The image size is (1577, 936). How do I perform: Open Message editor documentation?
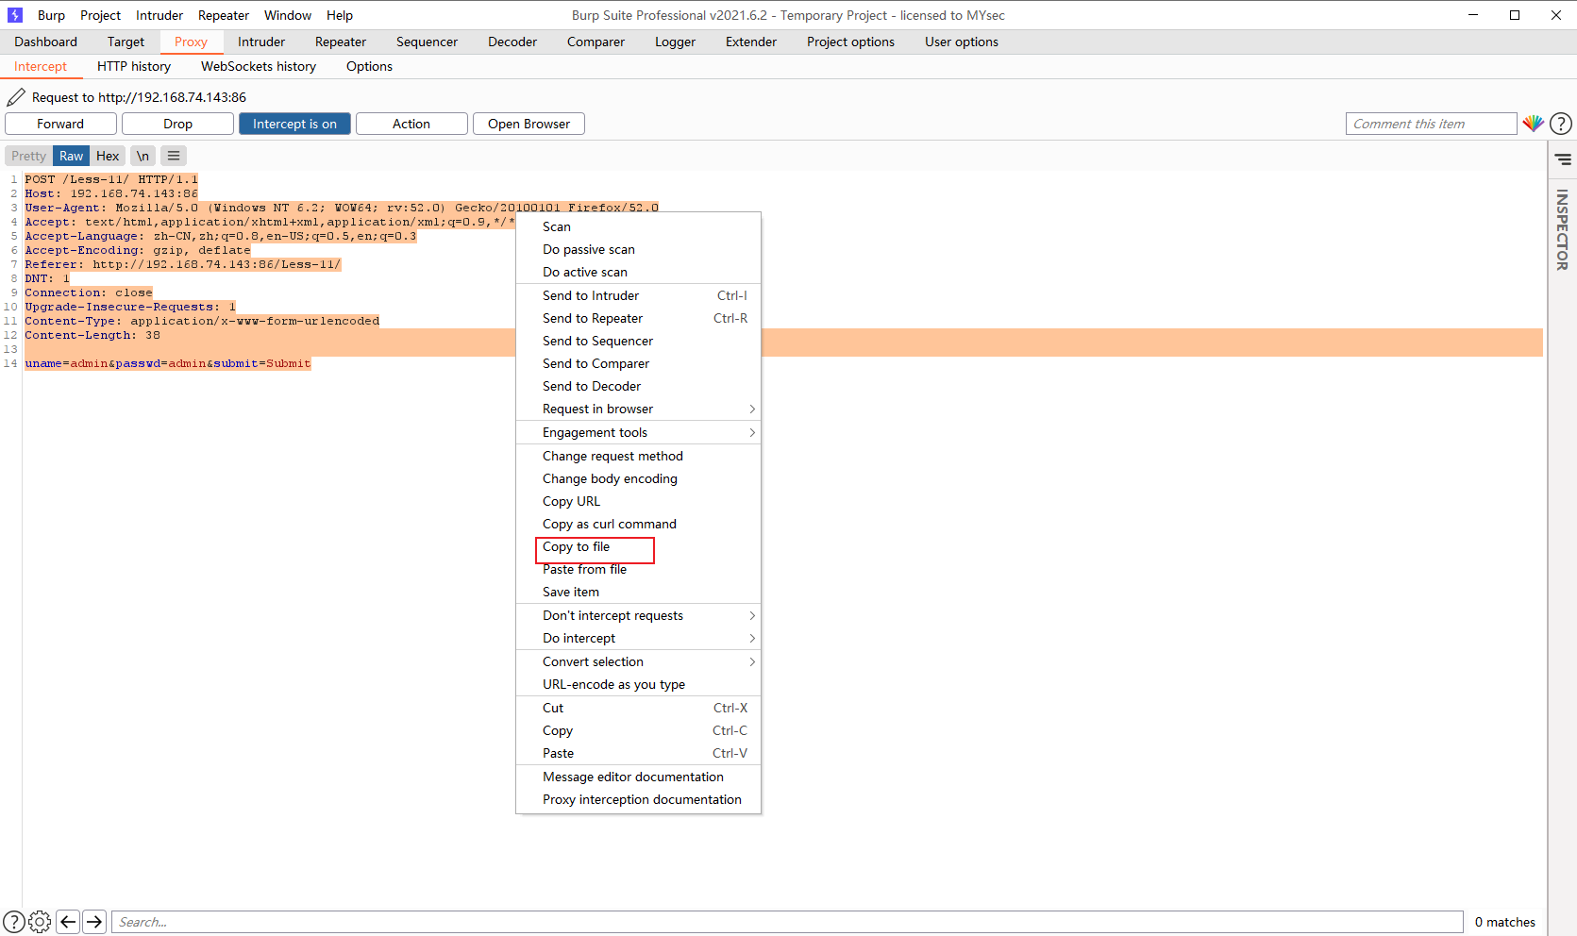pos(638,777)
